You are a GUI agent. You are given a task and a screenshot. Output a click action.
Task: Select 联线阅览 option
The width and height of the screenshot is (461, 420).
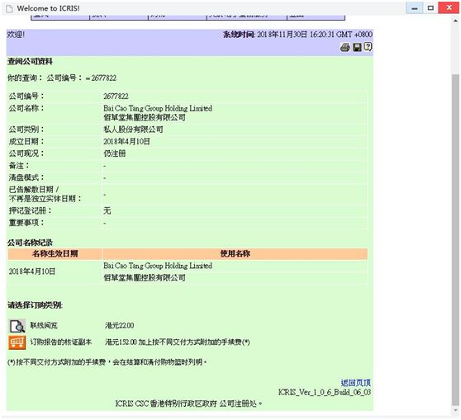coord(44,325)
